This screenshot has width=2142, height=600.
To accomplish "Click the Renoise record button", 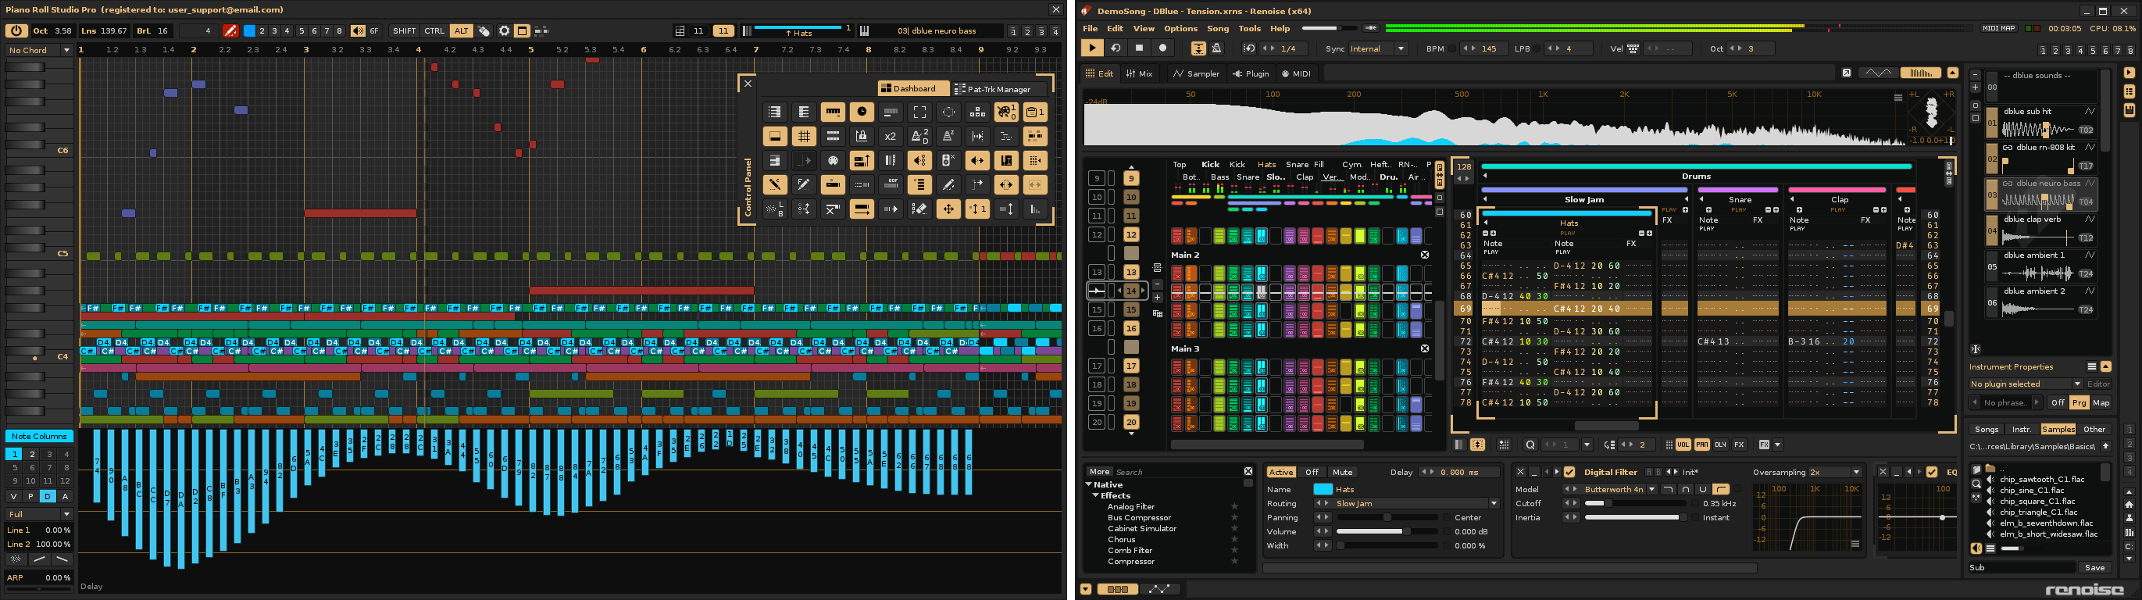I will [x=1162, y=48].
